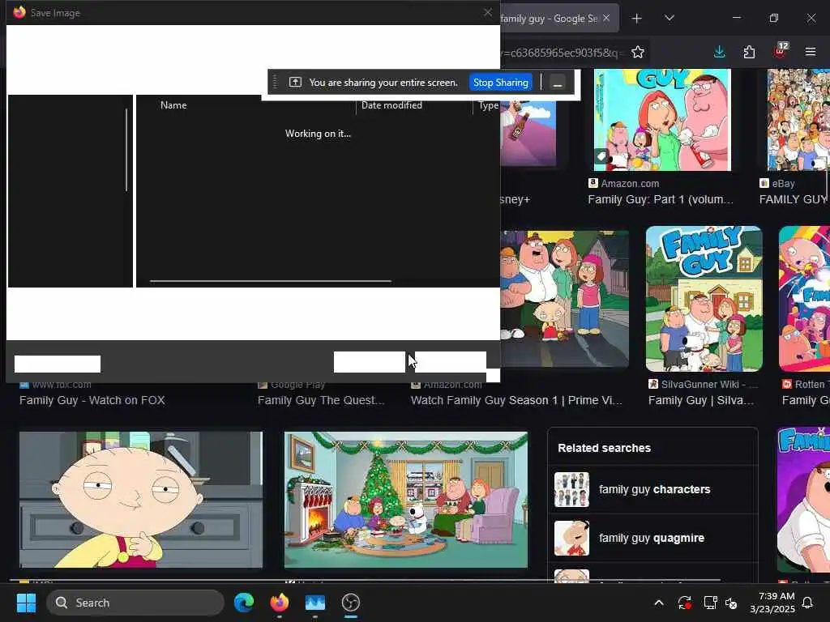Click the Family Guy | Silva... result title

tap(701, 400)
